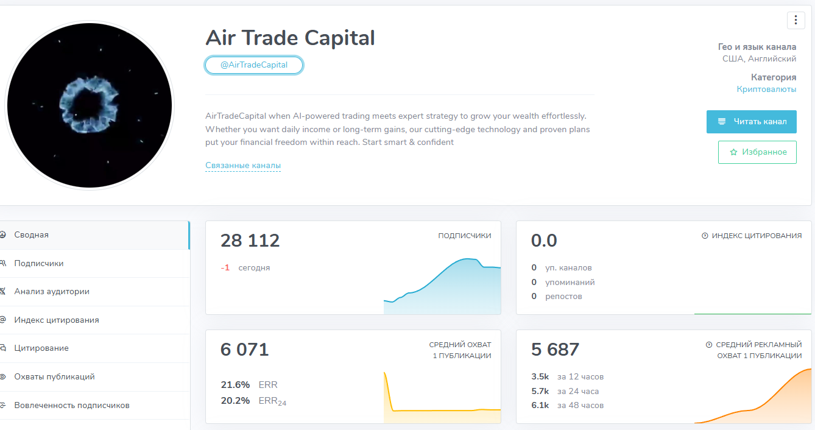Select Вовлеченность подписчиков in the sidebar
The image size is (815, 430).
(x=72, y=405)
